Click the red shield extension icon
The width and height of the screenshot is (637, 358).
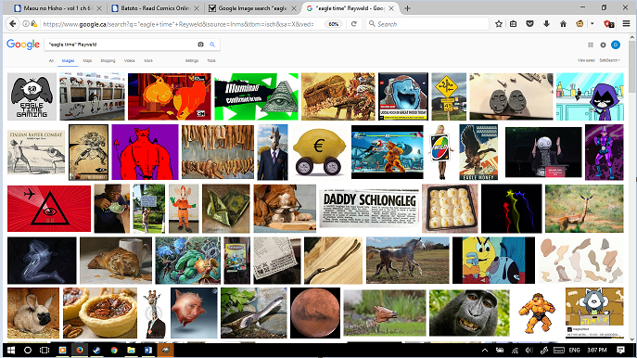point(608,24)
